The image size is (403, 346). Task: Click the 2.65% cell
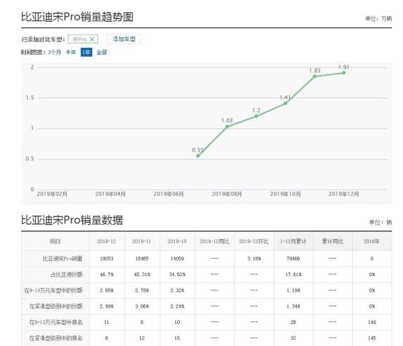pos(107,291)
